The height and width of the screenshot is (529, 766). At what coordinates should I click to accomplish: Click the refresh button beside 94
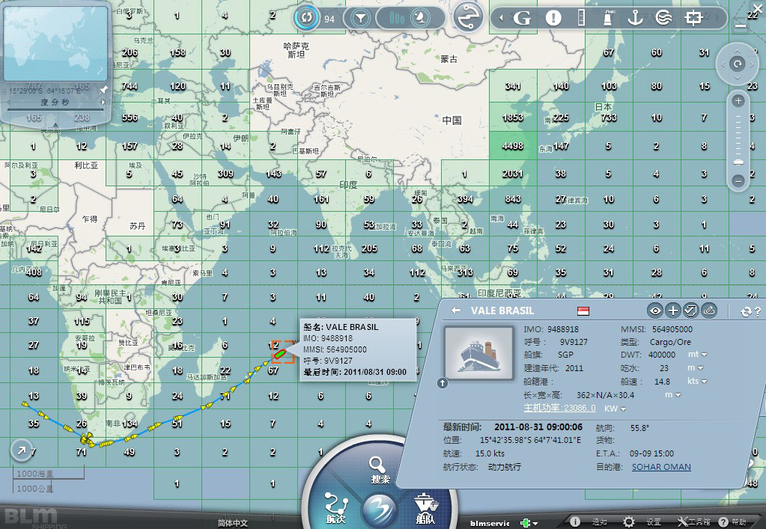pyautogui.click(x=306, y=18)
